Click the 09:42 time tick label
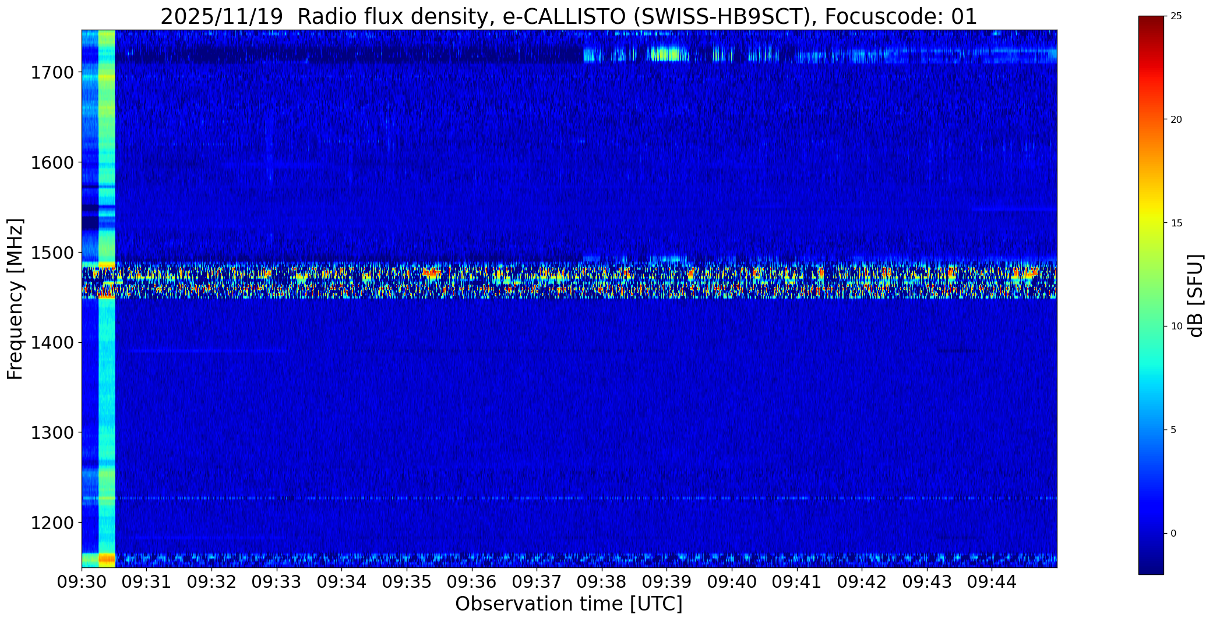This screenshot has height=621, width=1213. pyautogui.click(x=862, y=582)
